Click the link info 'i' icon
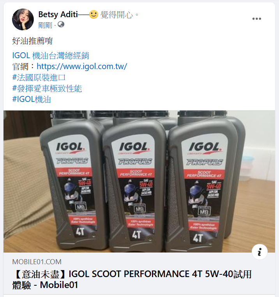The width and height of the screenshot is (279, 297). pos(260,252)
